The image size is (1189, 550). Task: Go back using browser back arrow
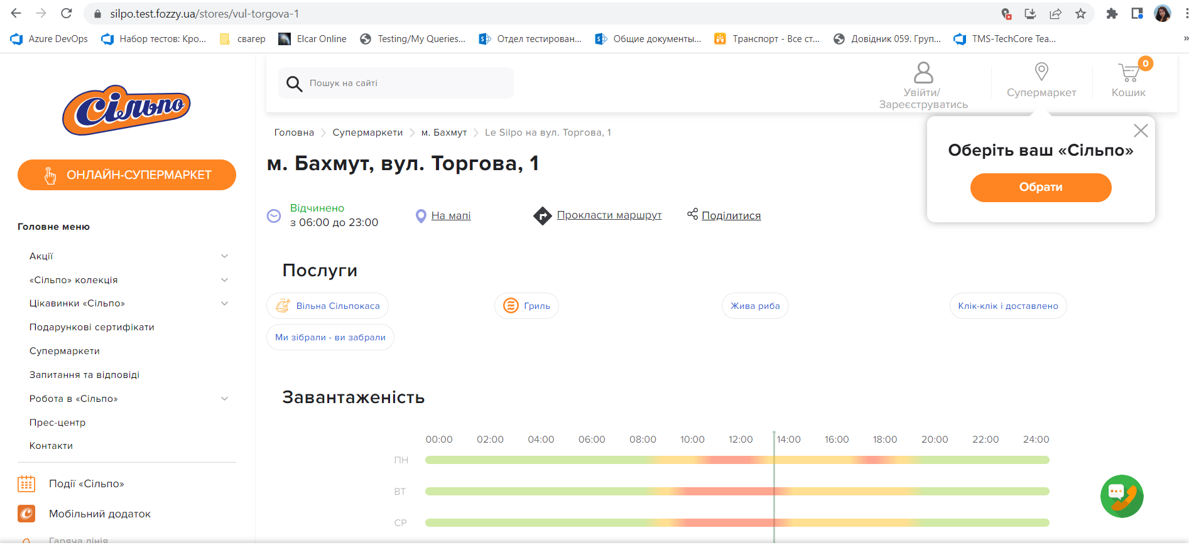(x=16, y=13)
